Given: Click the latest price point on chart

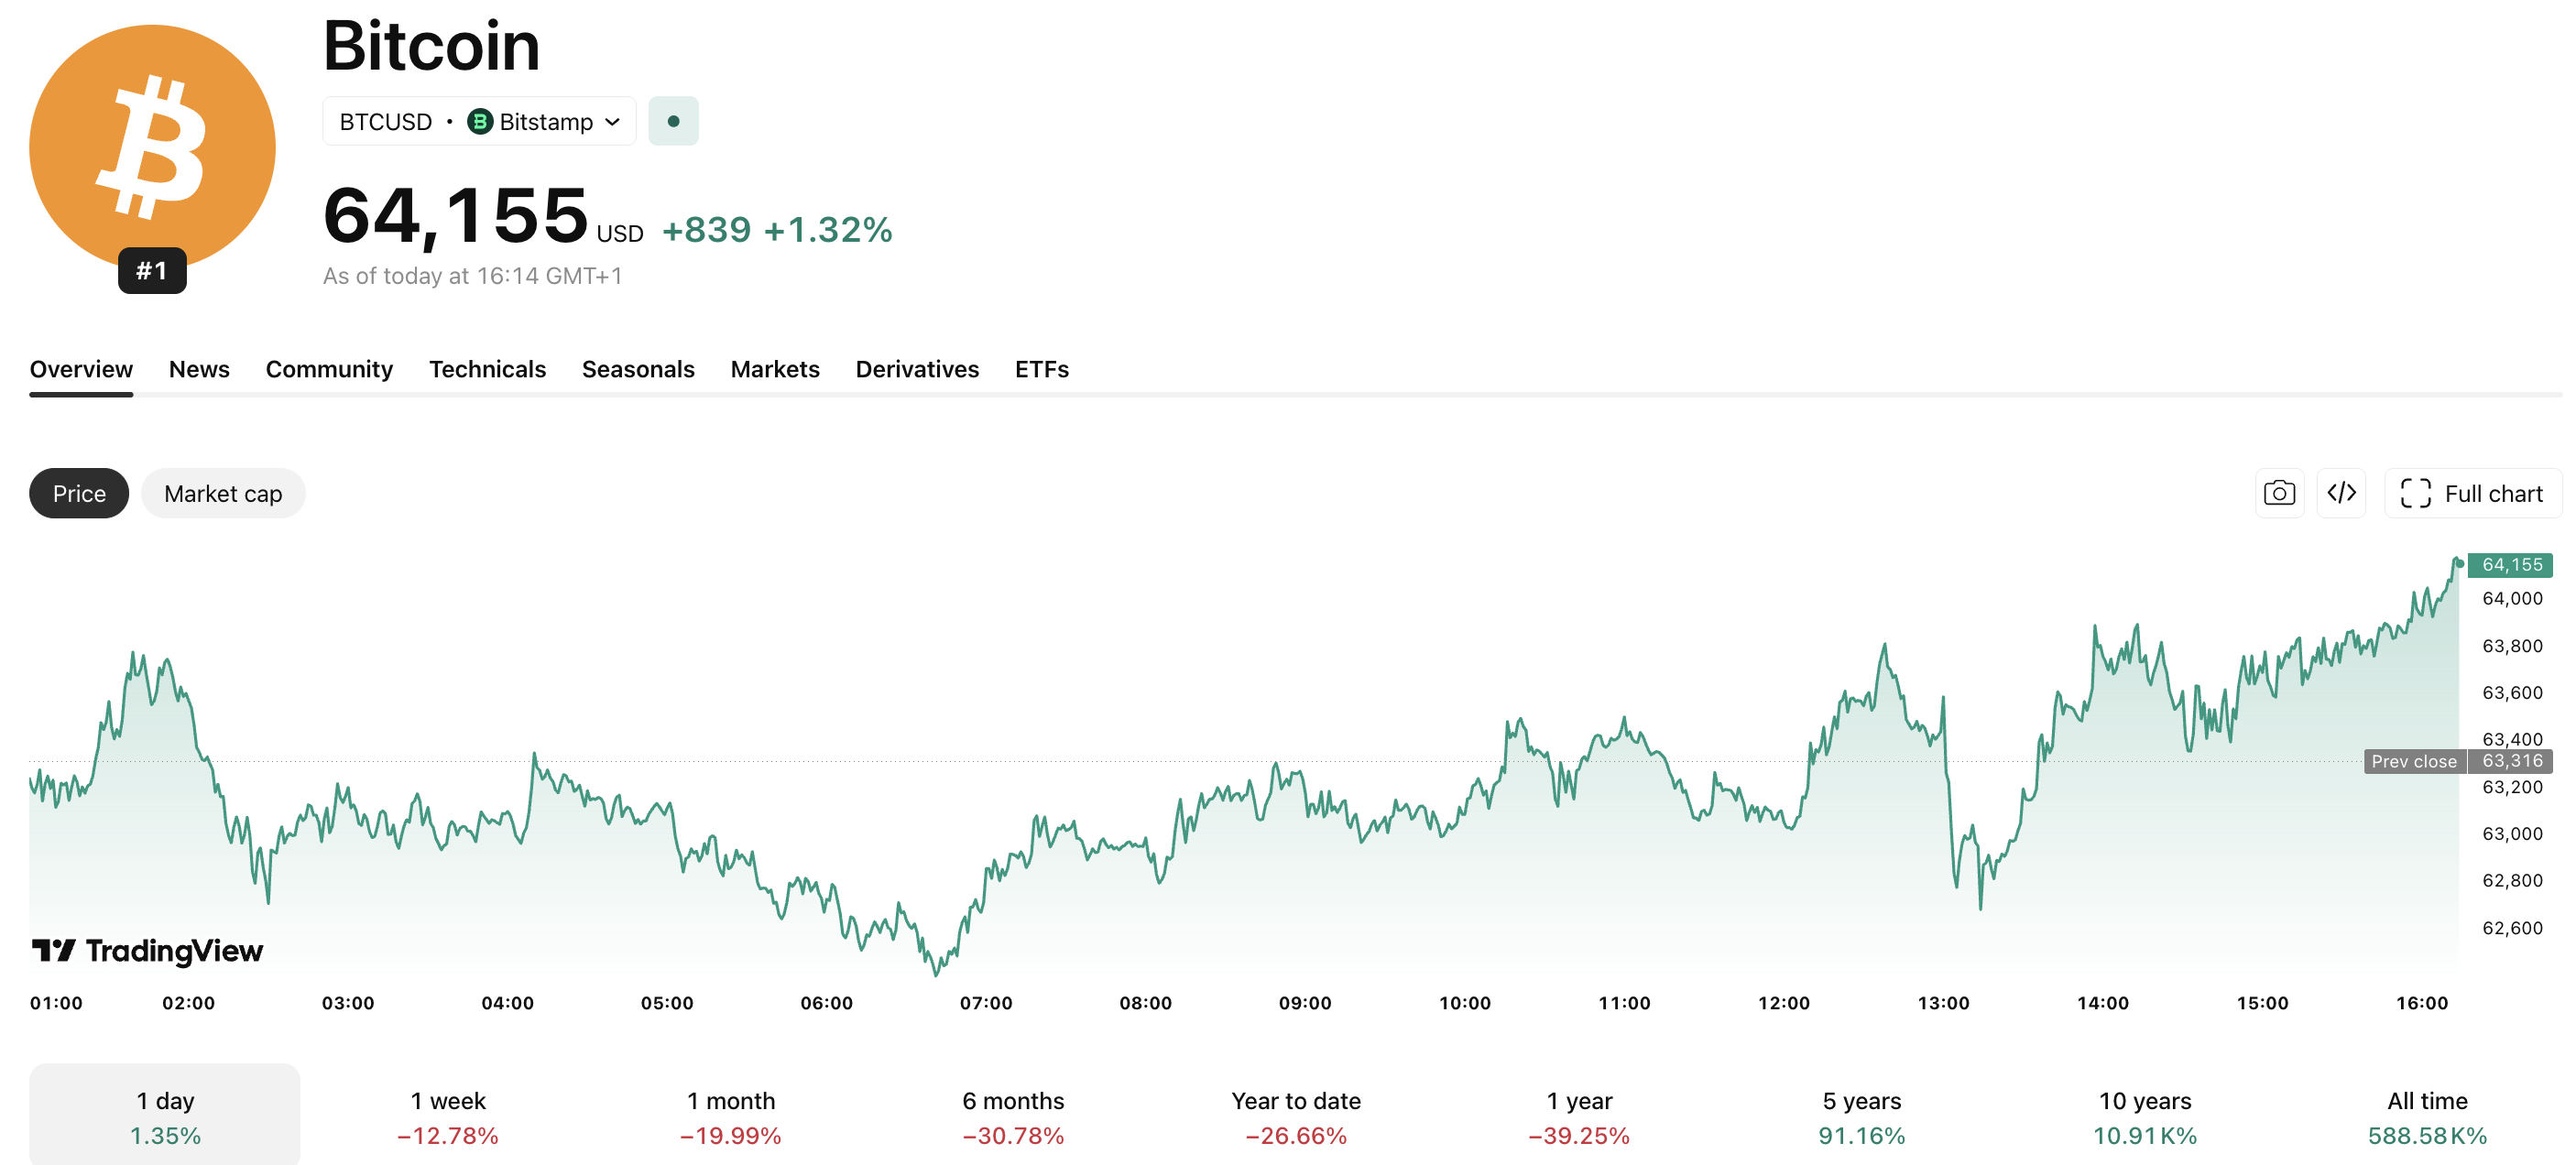Looking at the screenshot, I should point(2459,563).
